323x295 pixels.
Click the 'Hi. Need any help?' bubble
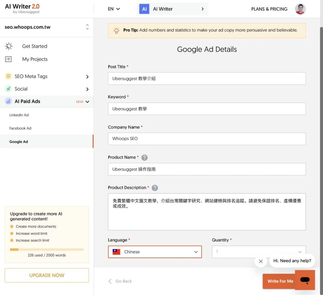point(292,261)
